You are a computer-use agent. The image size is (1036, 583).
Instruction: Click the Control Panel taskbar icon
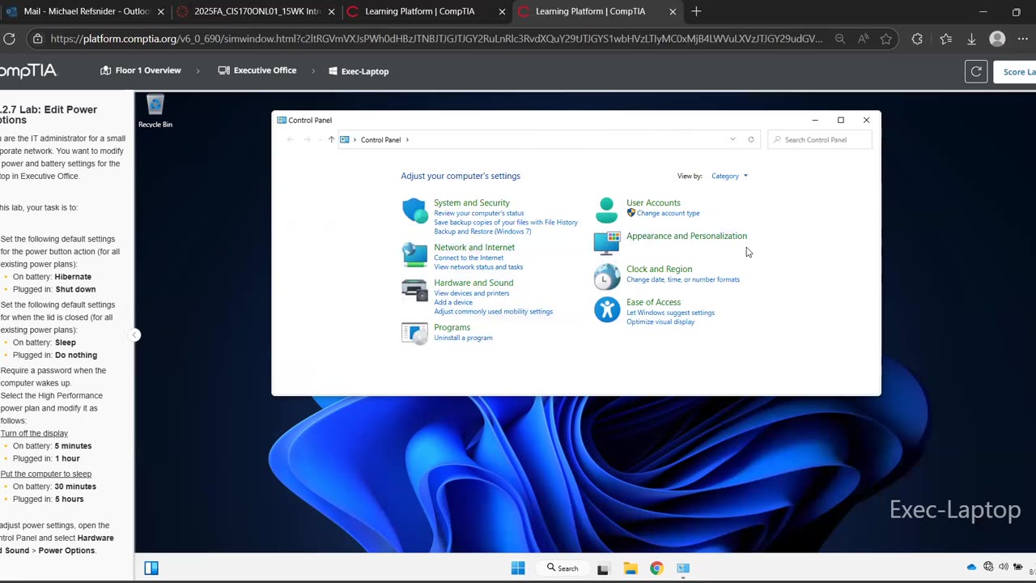coord(683,568)
